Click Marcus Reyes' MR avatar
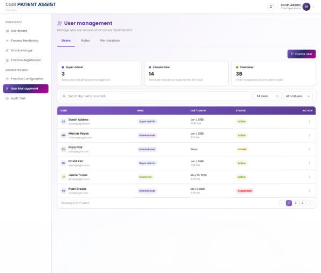321x273 pixels. 64,135
